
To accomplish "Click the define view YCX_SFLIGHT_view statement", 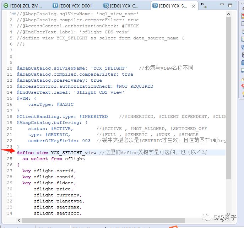I will (x=56, y=153).
